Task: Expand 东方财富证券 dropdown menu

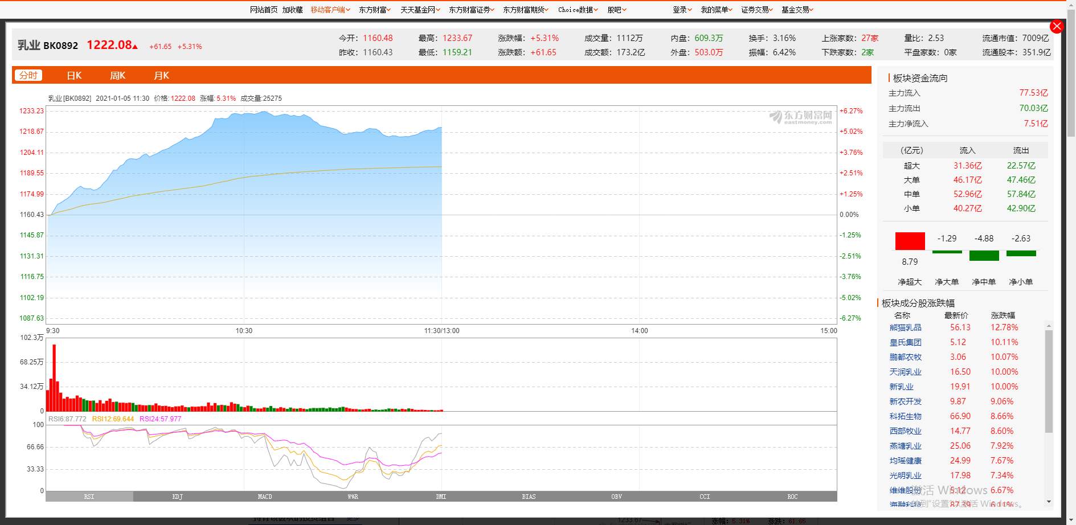Action: (x=472, y=10)
